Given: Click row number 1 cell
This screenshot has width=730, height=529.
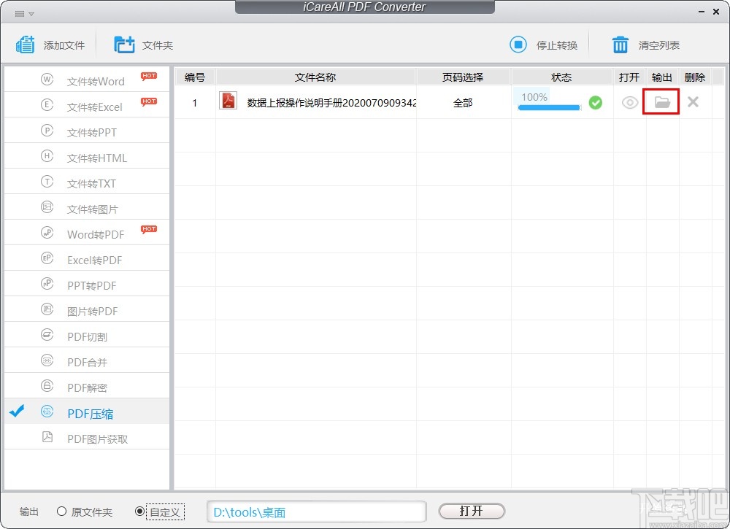Looking at the screenshot, I should [x=195, y=103].
